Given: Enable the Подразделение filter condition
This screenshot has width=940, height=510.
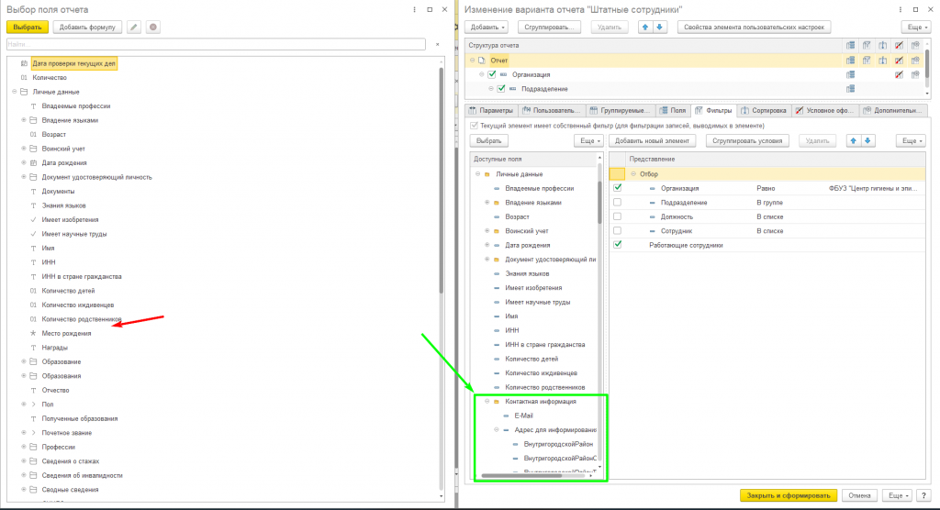Looking at the screenshot, I should pyautogui.click(x=618, y=202).
